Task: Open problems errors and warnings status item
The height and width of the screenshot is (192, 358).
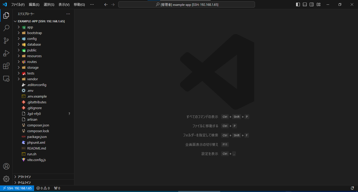Action: [x=43, y=188]
